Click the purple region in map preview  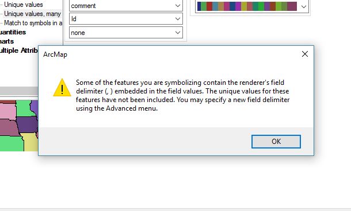point(26,124)
